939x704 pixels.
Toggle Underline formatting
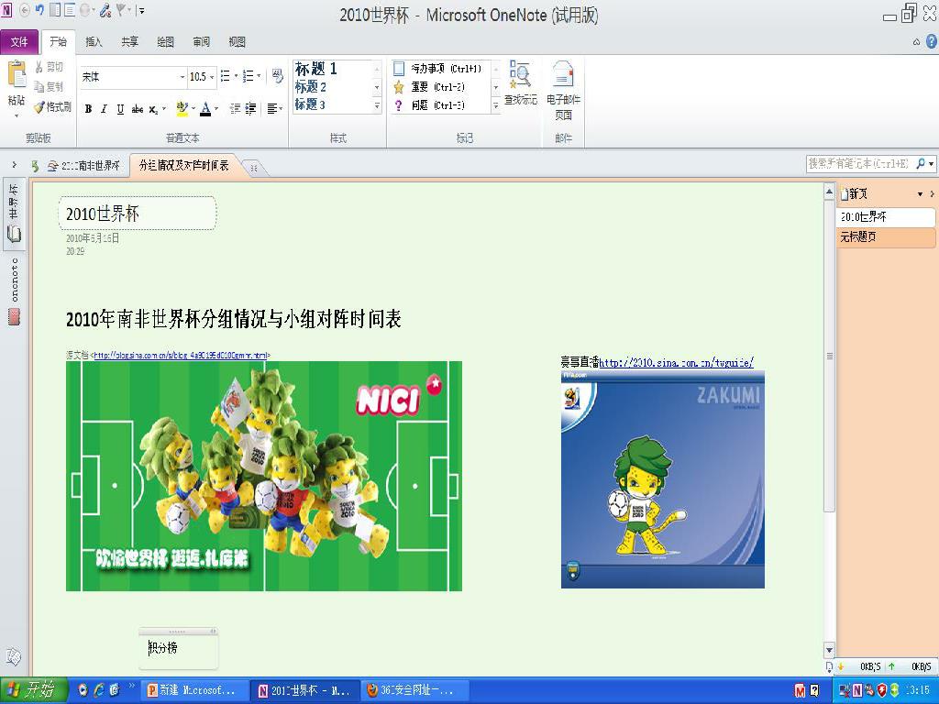(120, 109)
